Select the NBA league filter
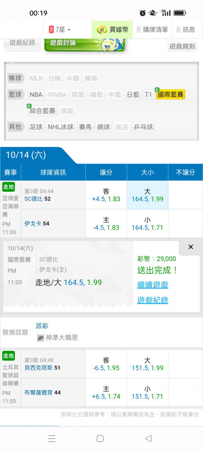The height and width of the screenshot is (451, 203). [36, 94]
